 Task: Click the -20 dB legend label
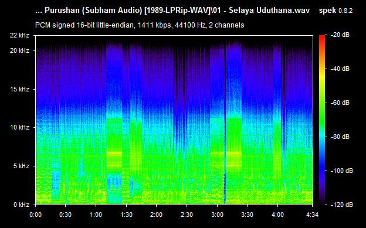(x=340, y=35)
